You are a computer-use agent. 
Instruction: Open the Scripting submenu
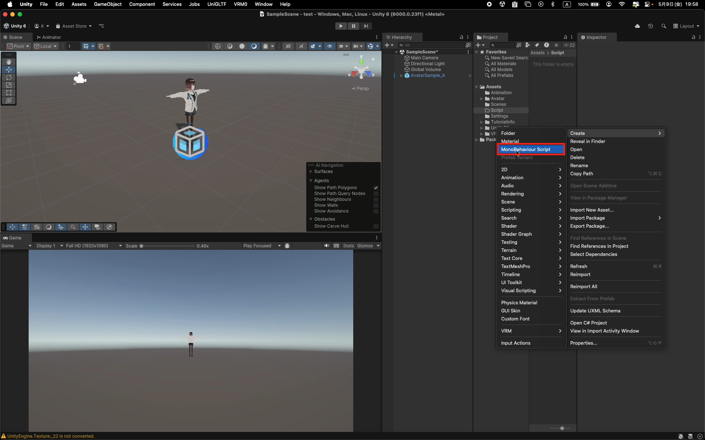click(531, 210)
